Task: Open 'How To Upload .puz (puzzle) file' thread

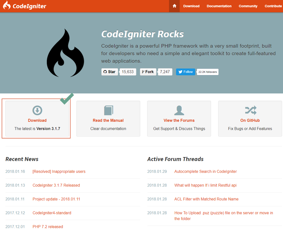Action: pyautogui.click(x=224, y=216)
